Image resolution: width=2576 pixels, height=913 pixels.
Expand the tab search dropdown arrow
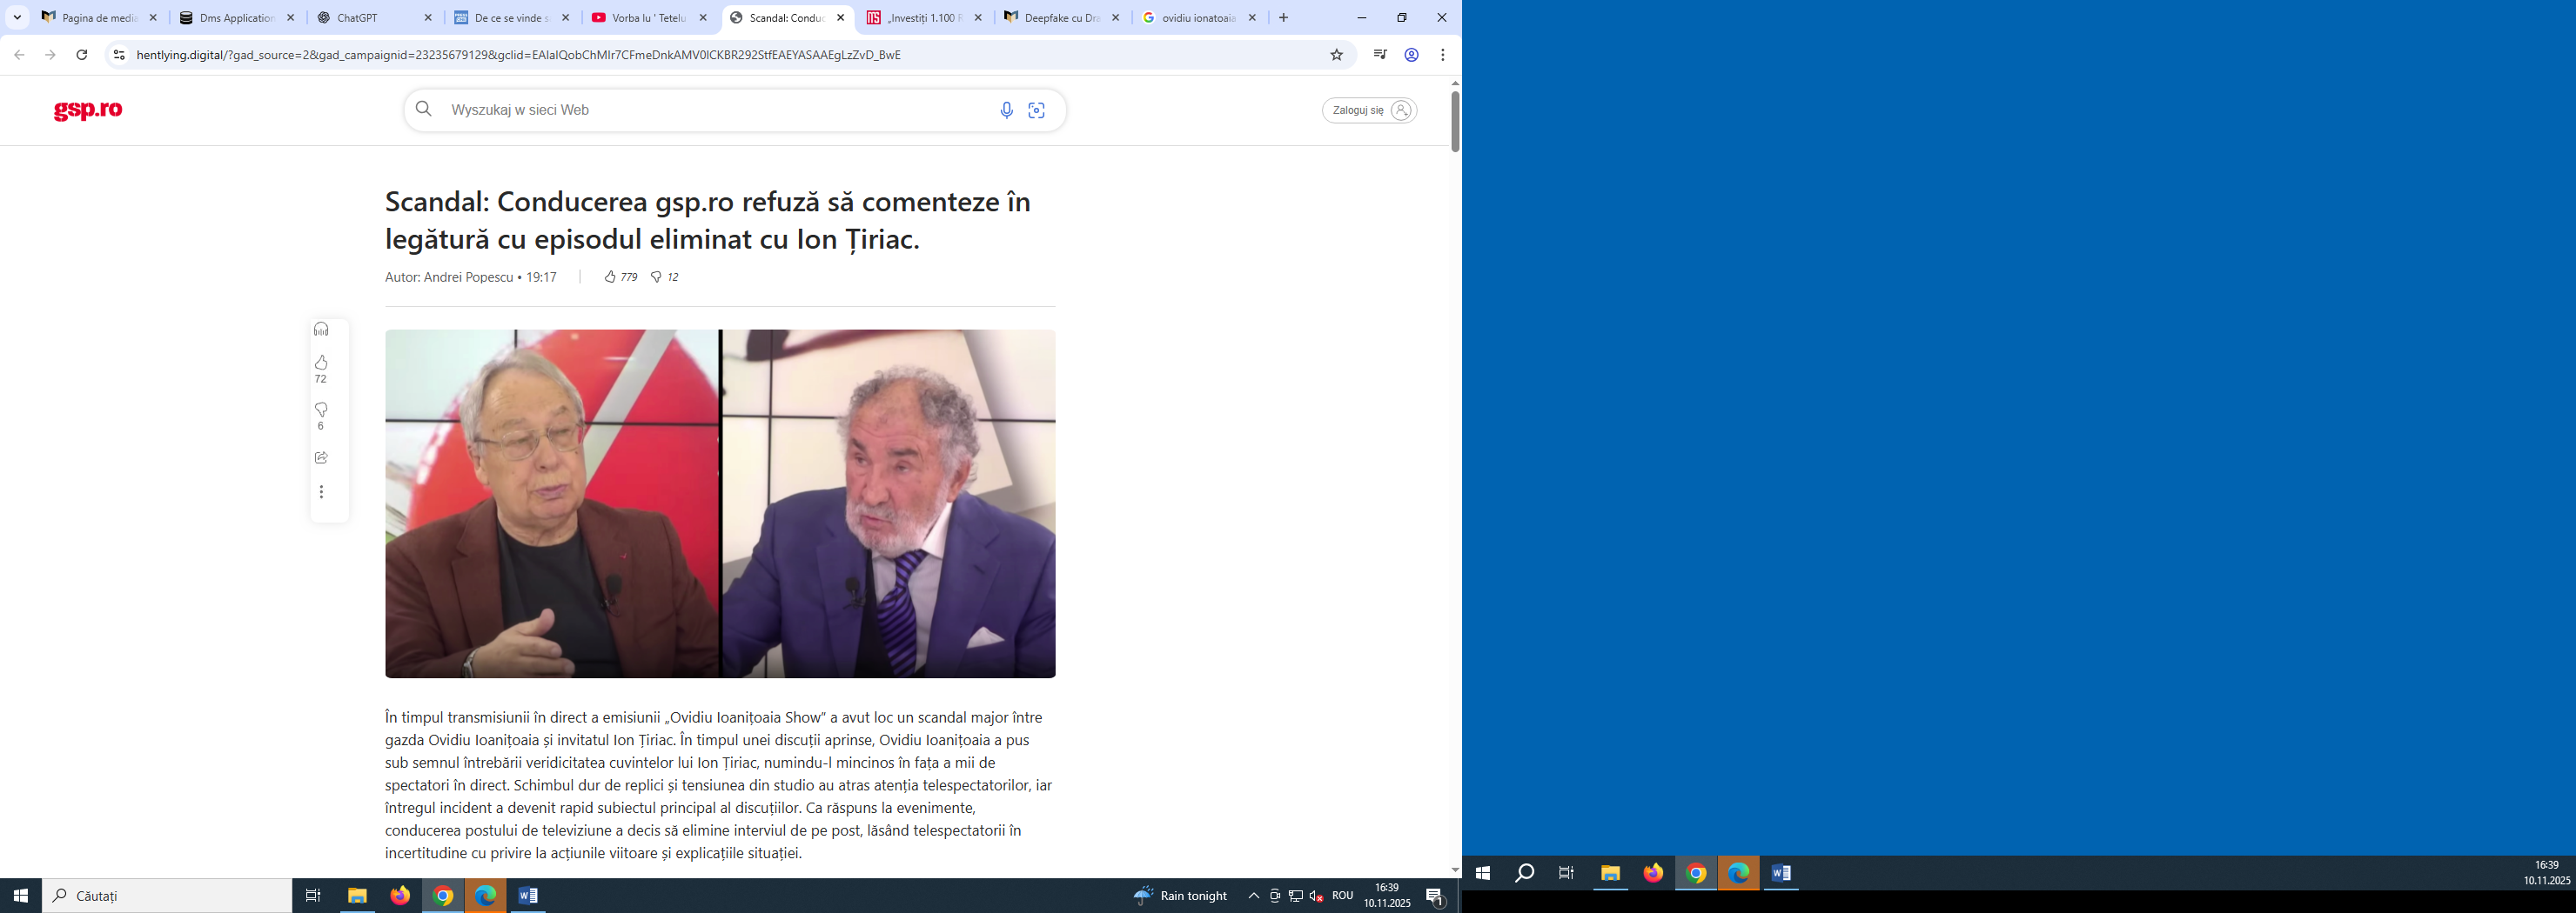tap(17, 18)
